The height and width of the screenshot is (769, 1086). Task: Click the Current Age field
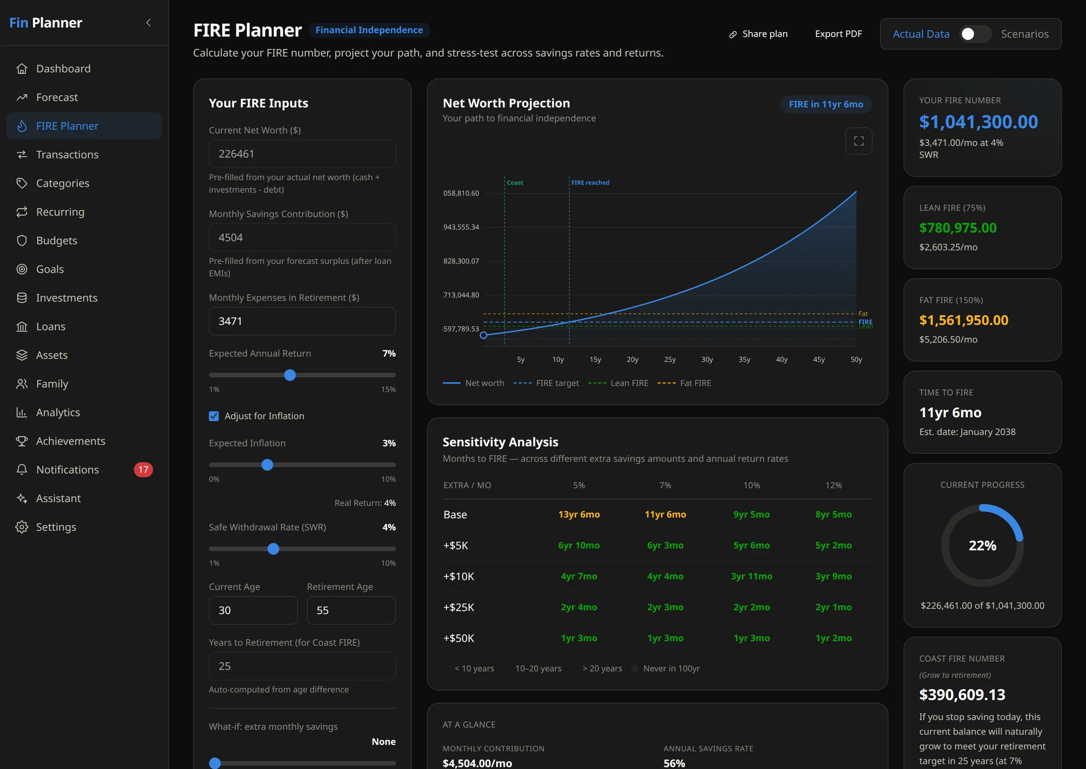point(253,610)
